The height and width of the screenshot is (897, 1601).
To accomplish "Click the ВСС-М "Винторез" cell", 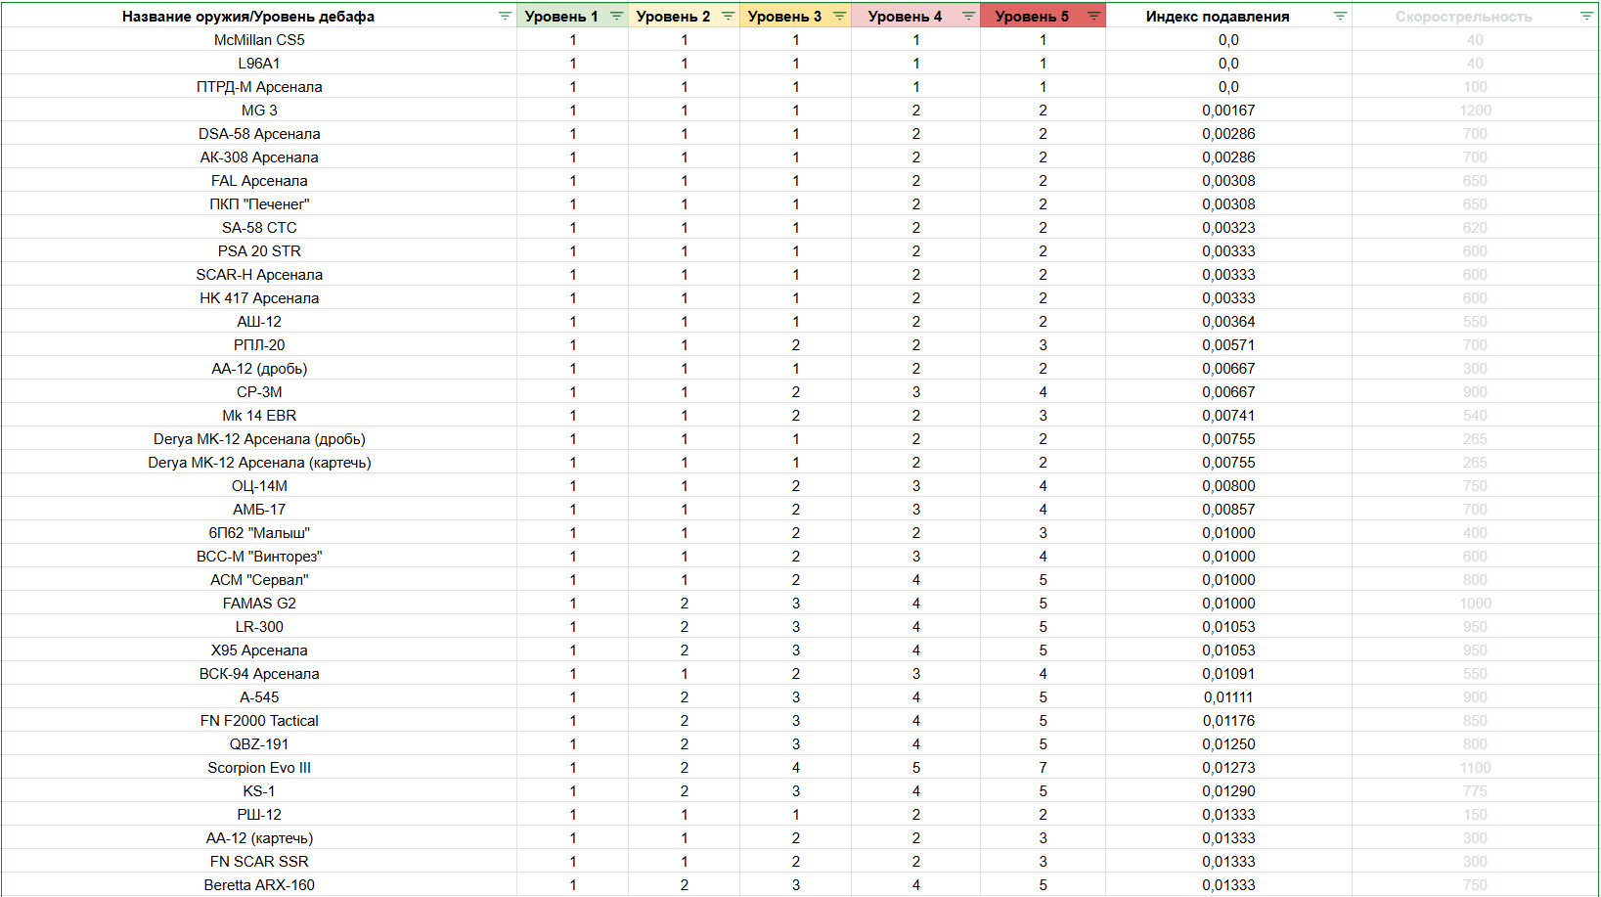I will click(x=259, y=557).
